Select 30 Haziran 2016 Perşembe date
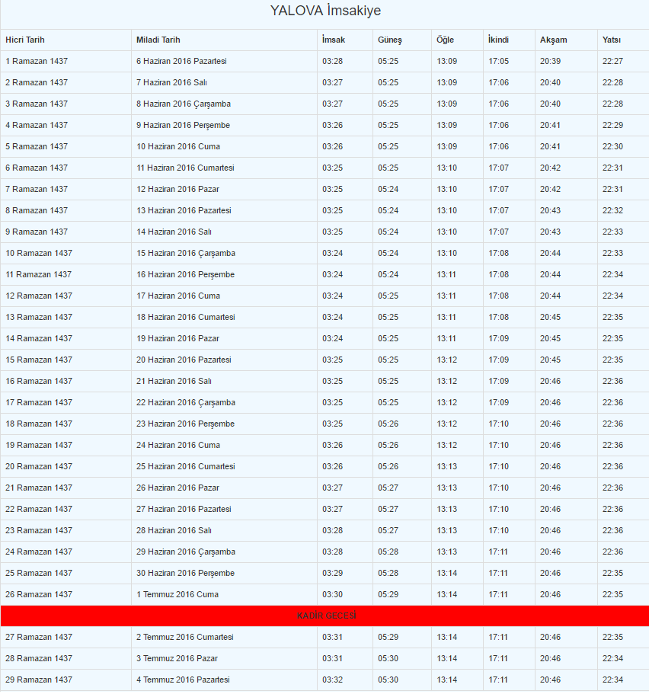This screenshot has height=694, width=649. click(x=186, y=573)
